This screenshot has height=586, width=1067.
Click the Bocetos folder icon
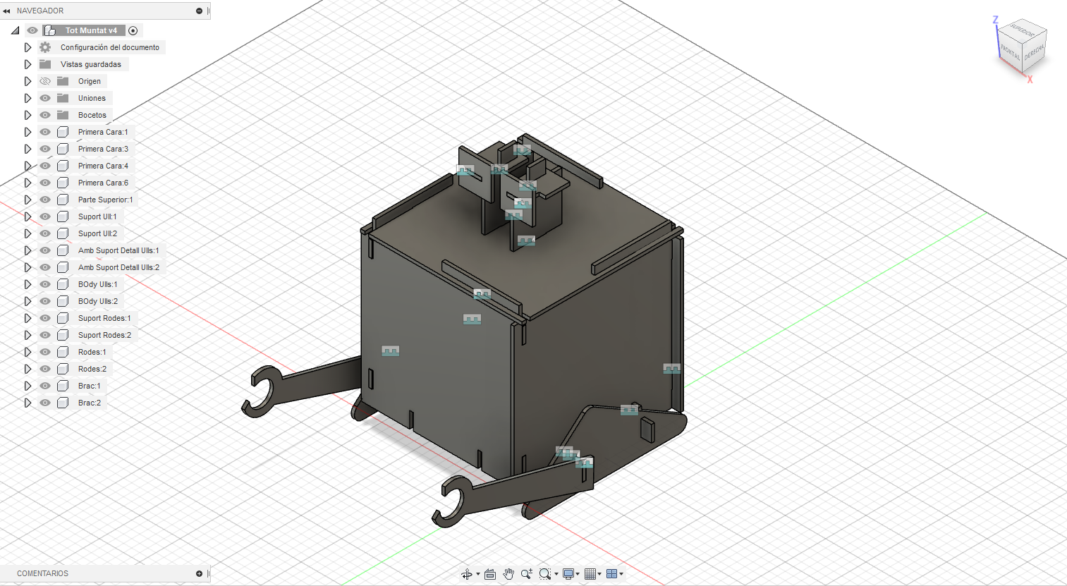(x=63, y=115)
